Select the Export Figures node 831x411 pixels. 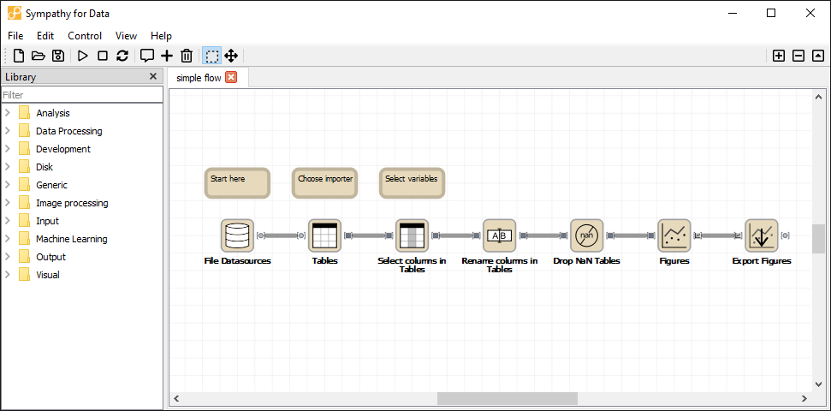762,235
